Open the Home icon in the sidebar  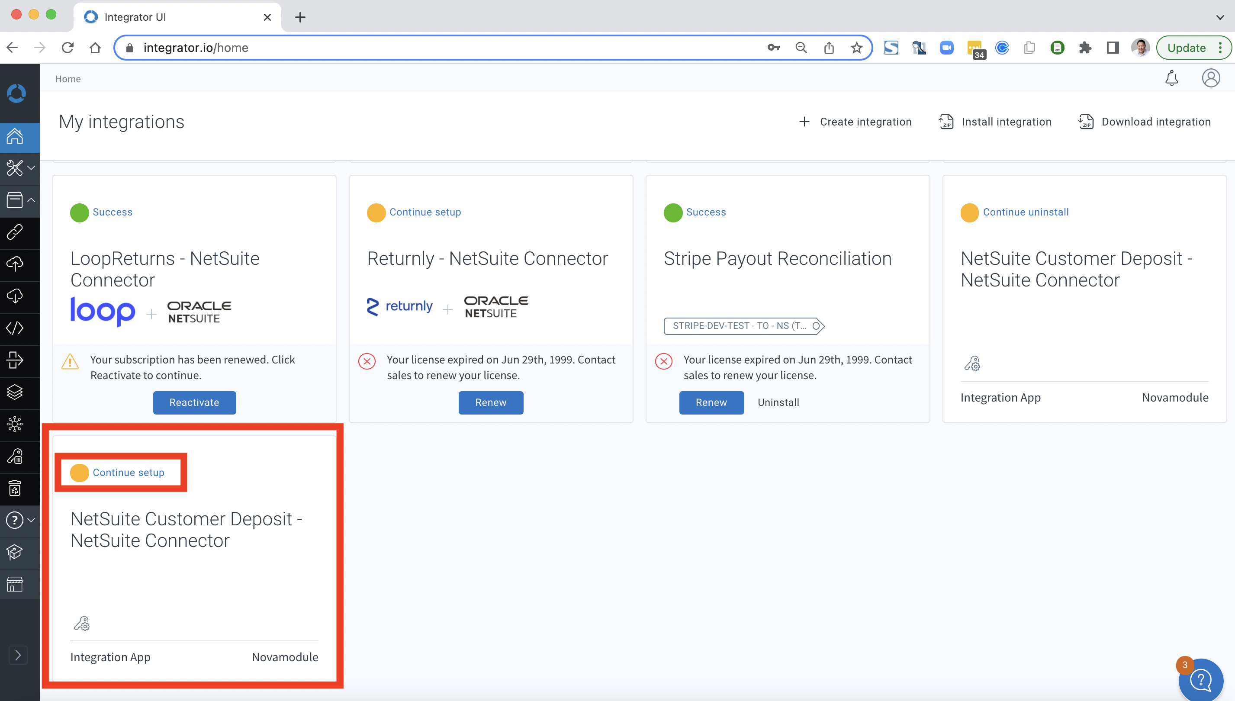pyautogui.click(x=15, y=136)
